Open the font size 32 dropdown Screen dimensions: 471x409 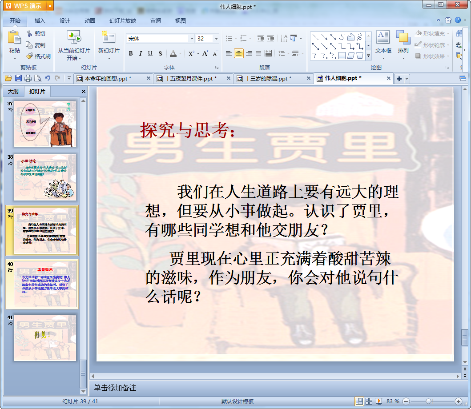[x=216, y=38]
